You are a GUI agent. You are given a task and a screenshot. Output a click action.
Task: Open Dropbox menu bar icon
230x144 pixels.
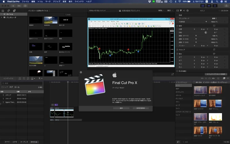(x=149, y=1)
